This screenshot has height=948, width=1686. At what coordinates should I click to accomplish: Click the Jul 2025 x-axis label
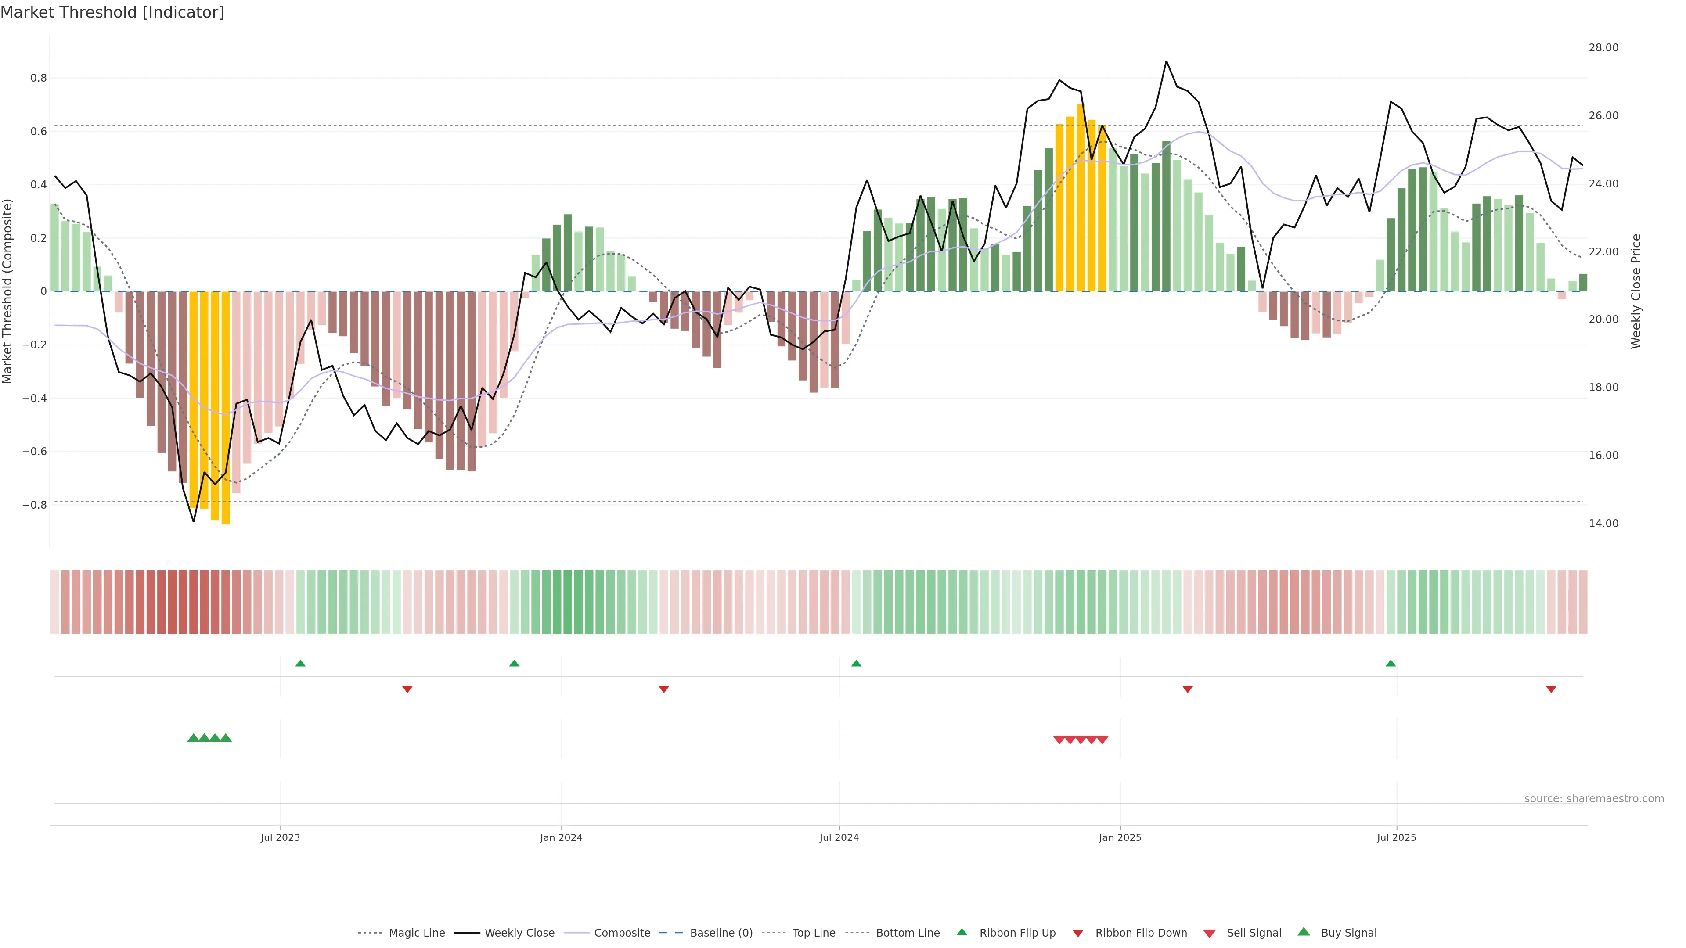[x=1396, y=837]
